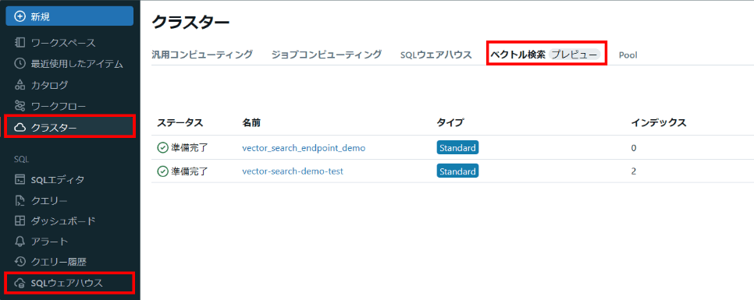
Task: Create a new item with 新規 button
Action: (69, 17)
